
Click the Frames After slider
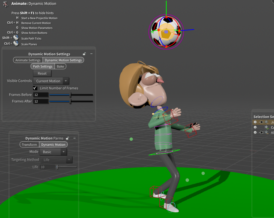point(71,101)
